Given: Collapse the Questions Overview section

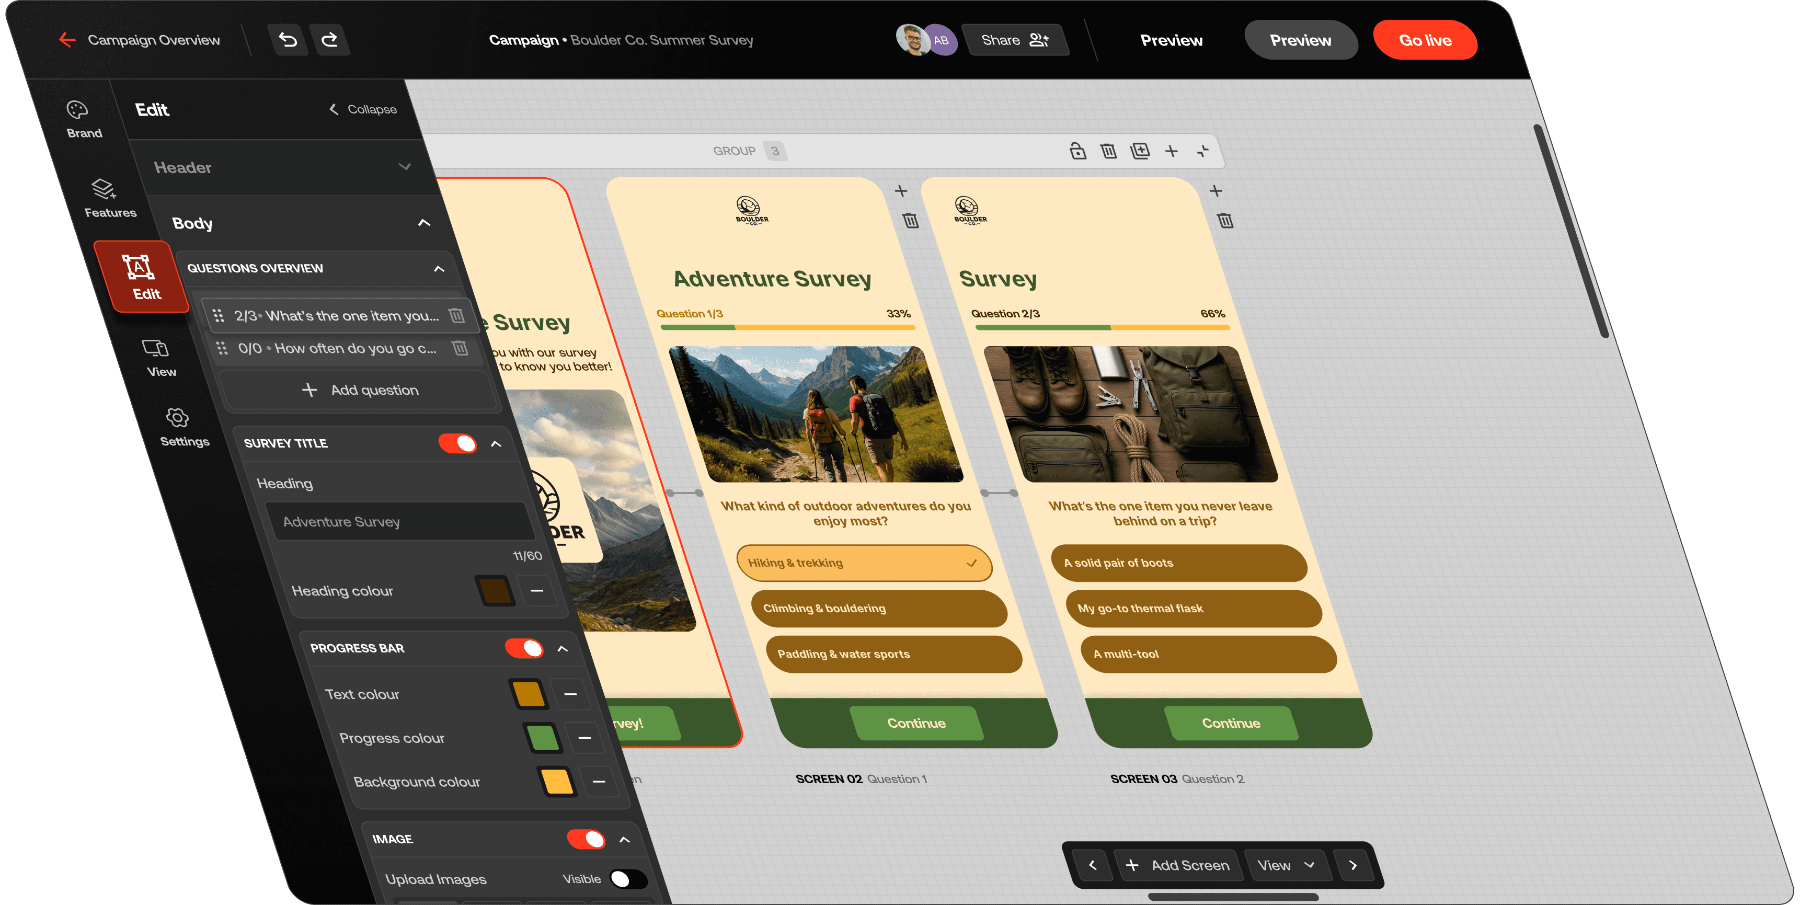Looking at the screenshot, I should pyautogui.click(x=439, y=268).
